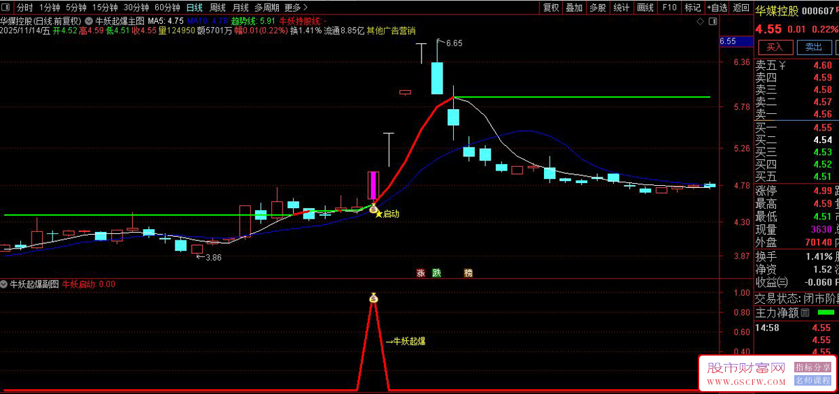Click the 卖二 price 4.57
The height and width of the screenshot is (394, 839).
822,102
